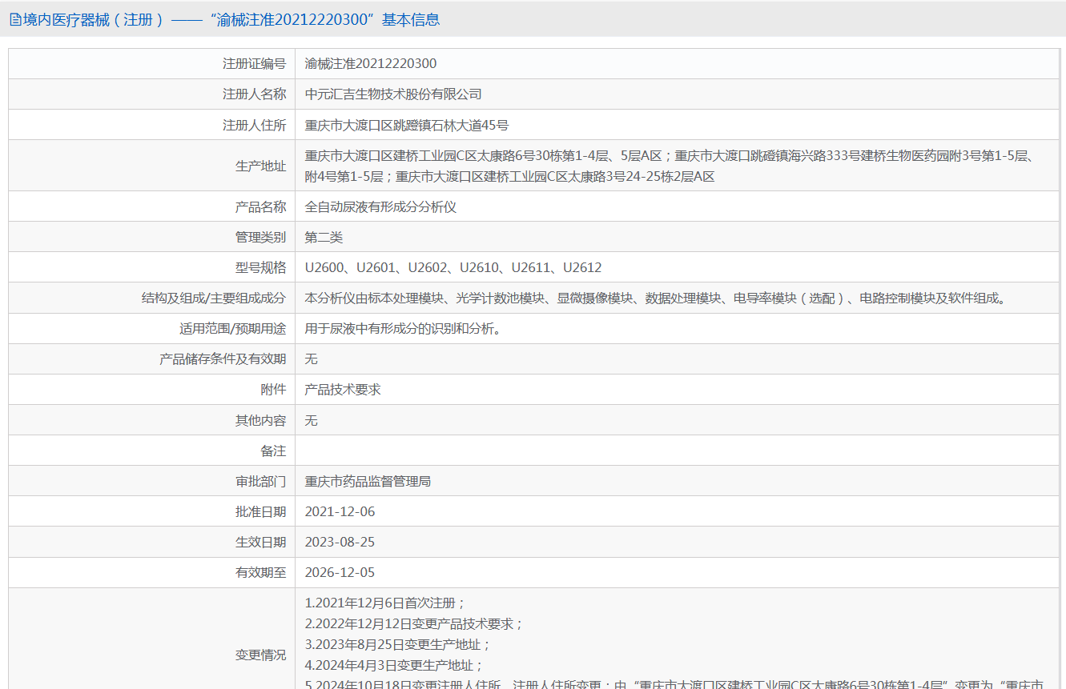Viewport: 1066px width, 689px height.
Task: Click the 审批部门 label
Action: pos(260,481)
